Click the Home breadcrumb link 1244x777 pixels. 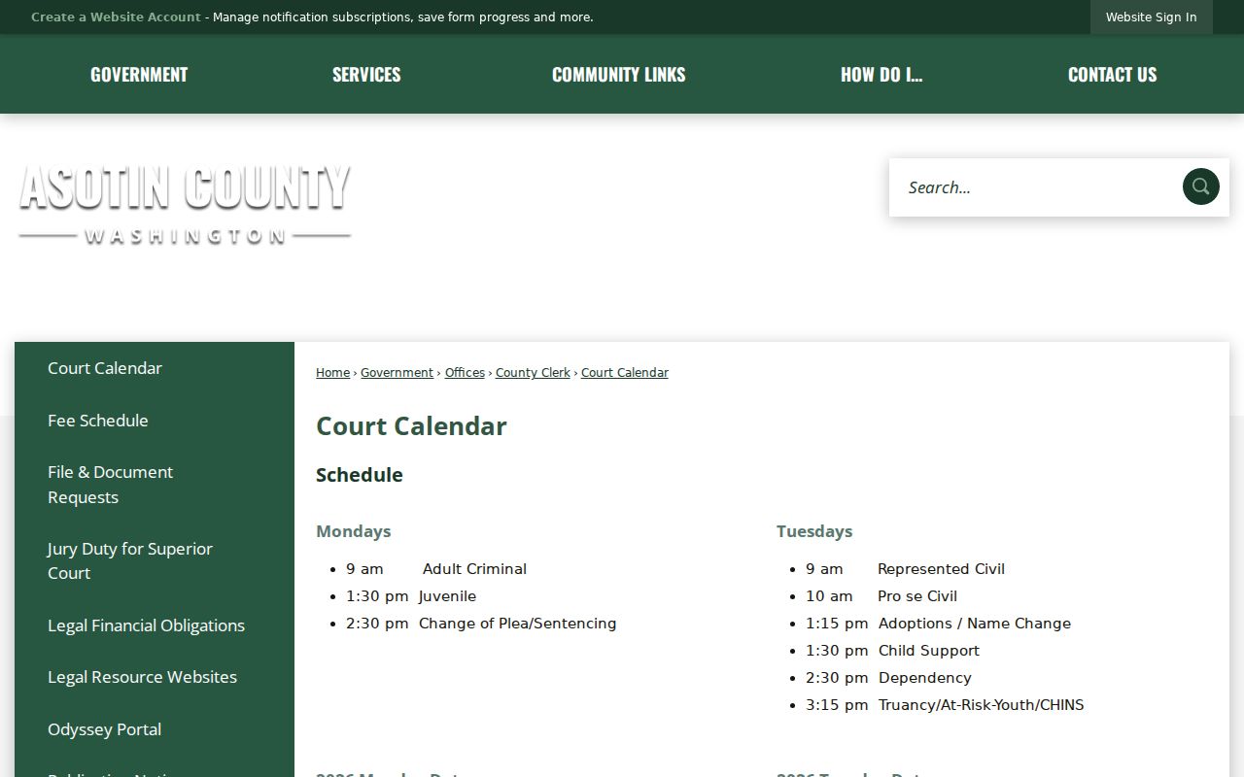pyautogui.click(x=332, y=373)
